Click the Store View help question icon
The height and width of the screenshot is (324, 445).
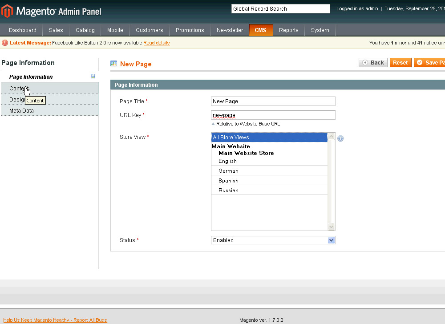point(340,138)
